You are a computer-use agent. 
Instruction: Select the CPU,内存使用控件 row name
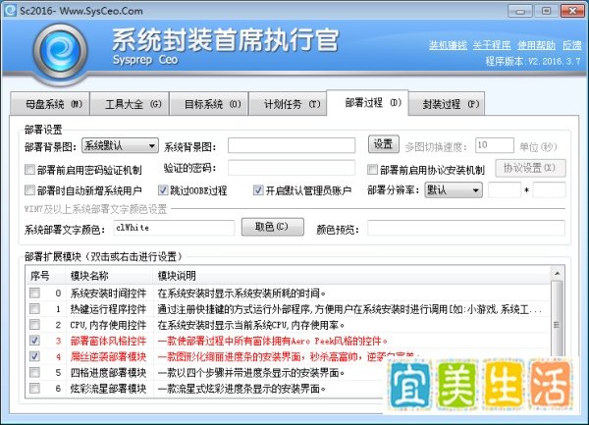[108, 325]
